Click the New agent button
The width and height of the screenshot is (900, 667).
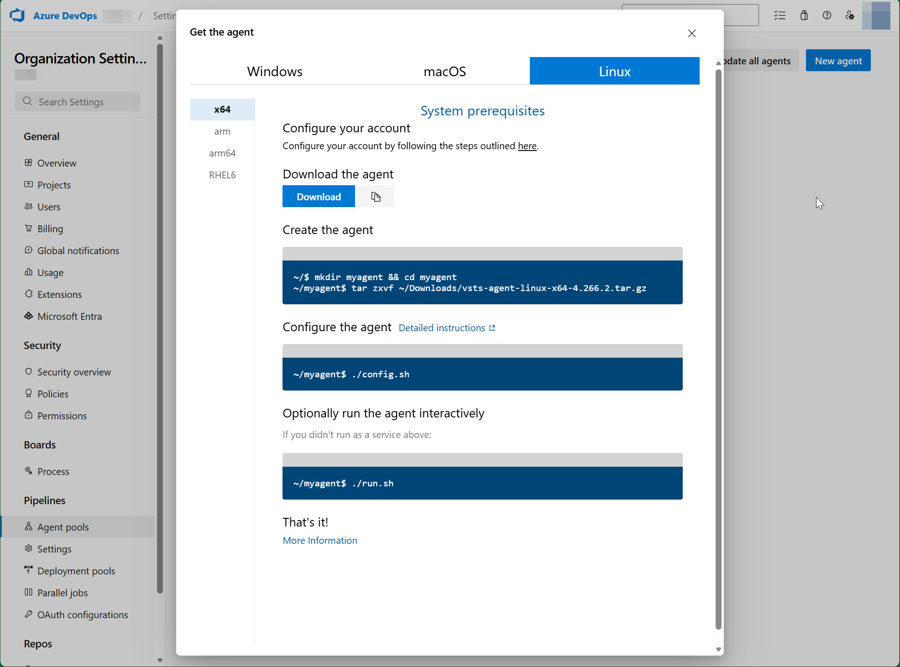pos(838,61)
